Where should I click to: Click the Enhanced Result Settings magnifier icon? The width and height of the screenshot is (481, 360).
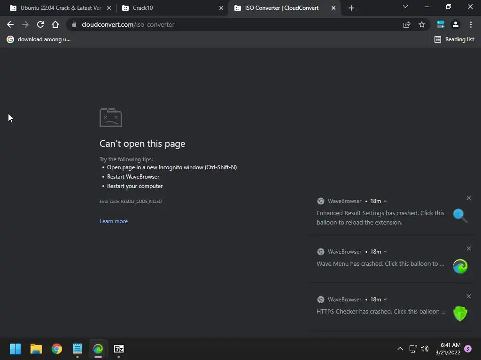click(x=460, y=216)
